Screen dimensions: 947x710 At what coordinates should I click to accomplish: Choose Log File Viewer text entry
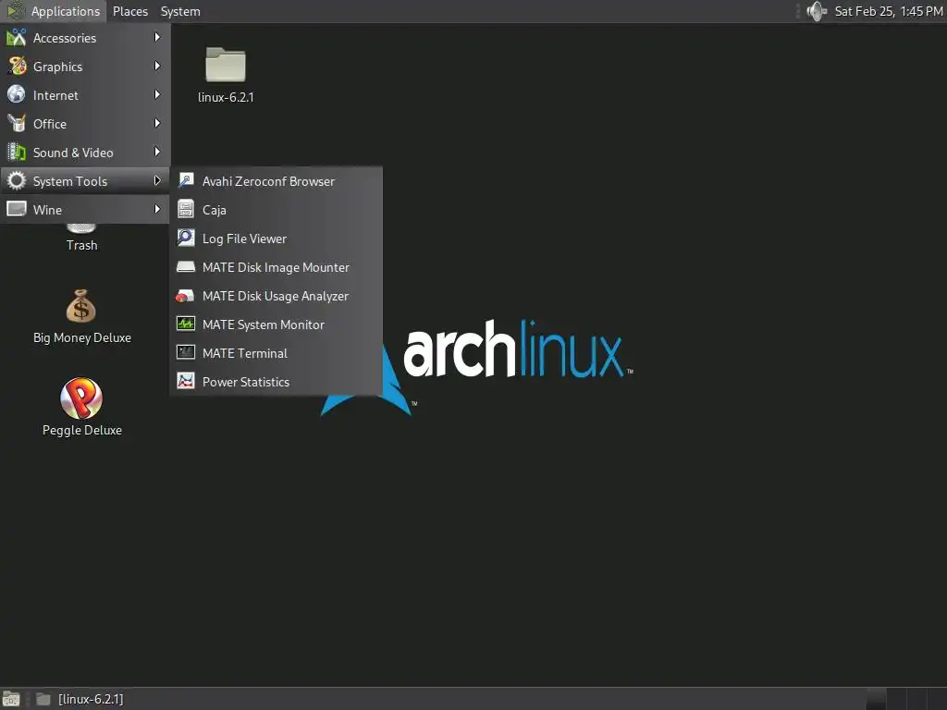pyautogui.click(x=244, y=239)
